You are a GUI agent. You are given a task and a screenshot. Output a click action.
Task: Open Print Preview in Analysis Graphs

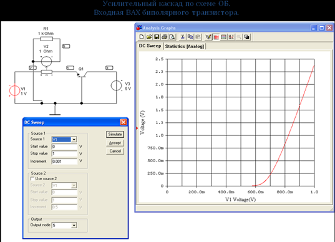[x=172, y=37]
